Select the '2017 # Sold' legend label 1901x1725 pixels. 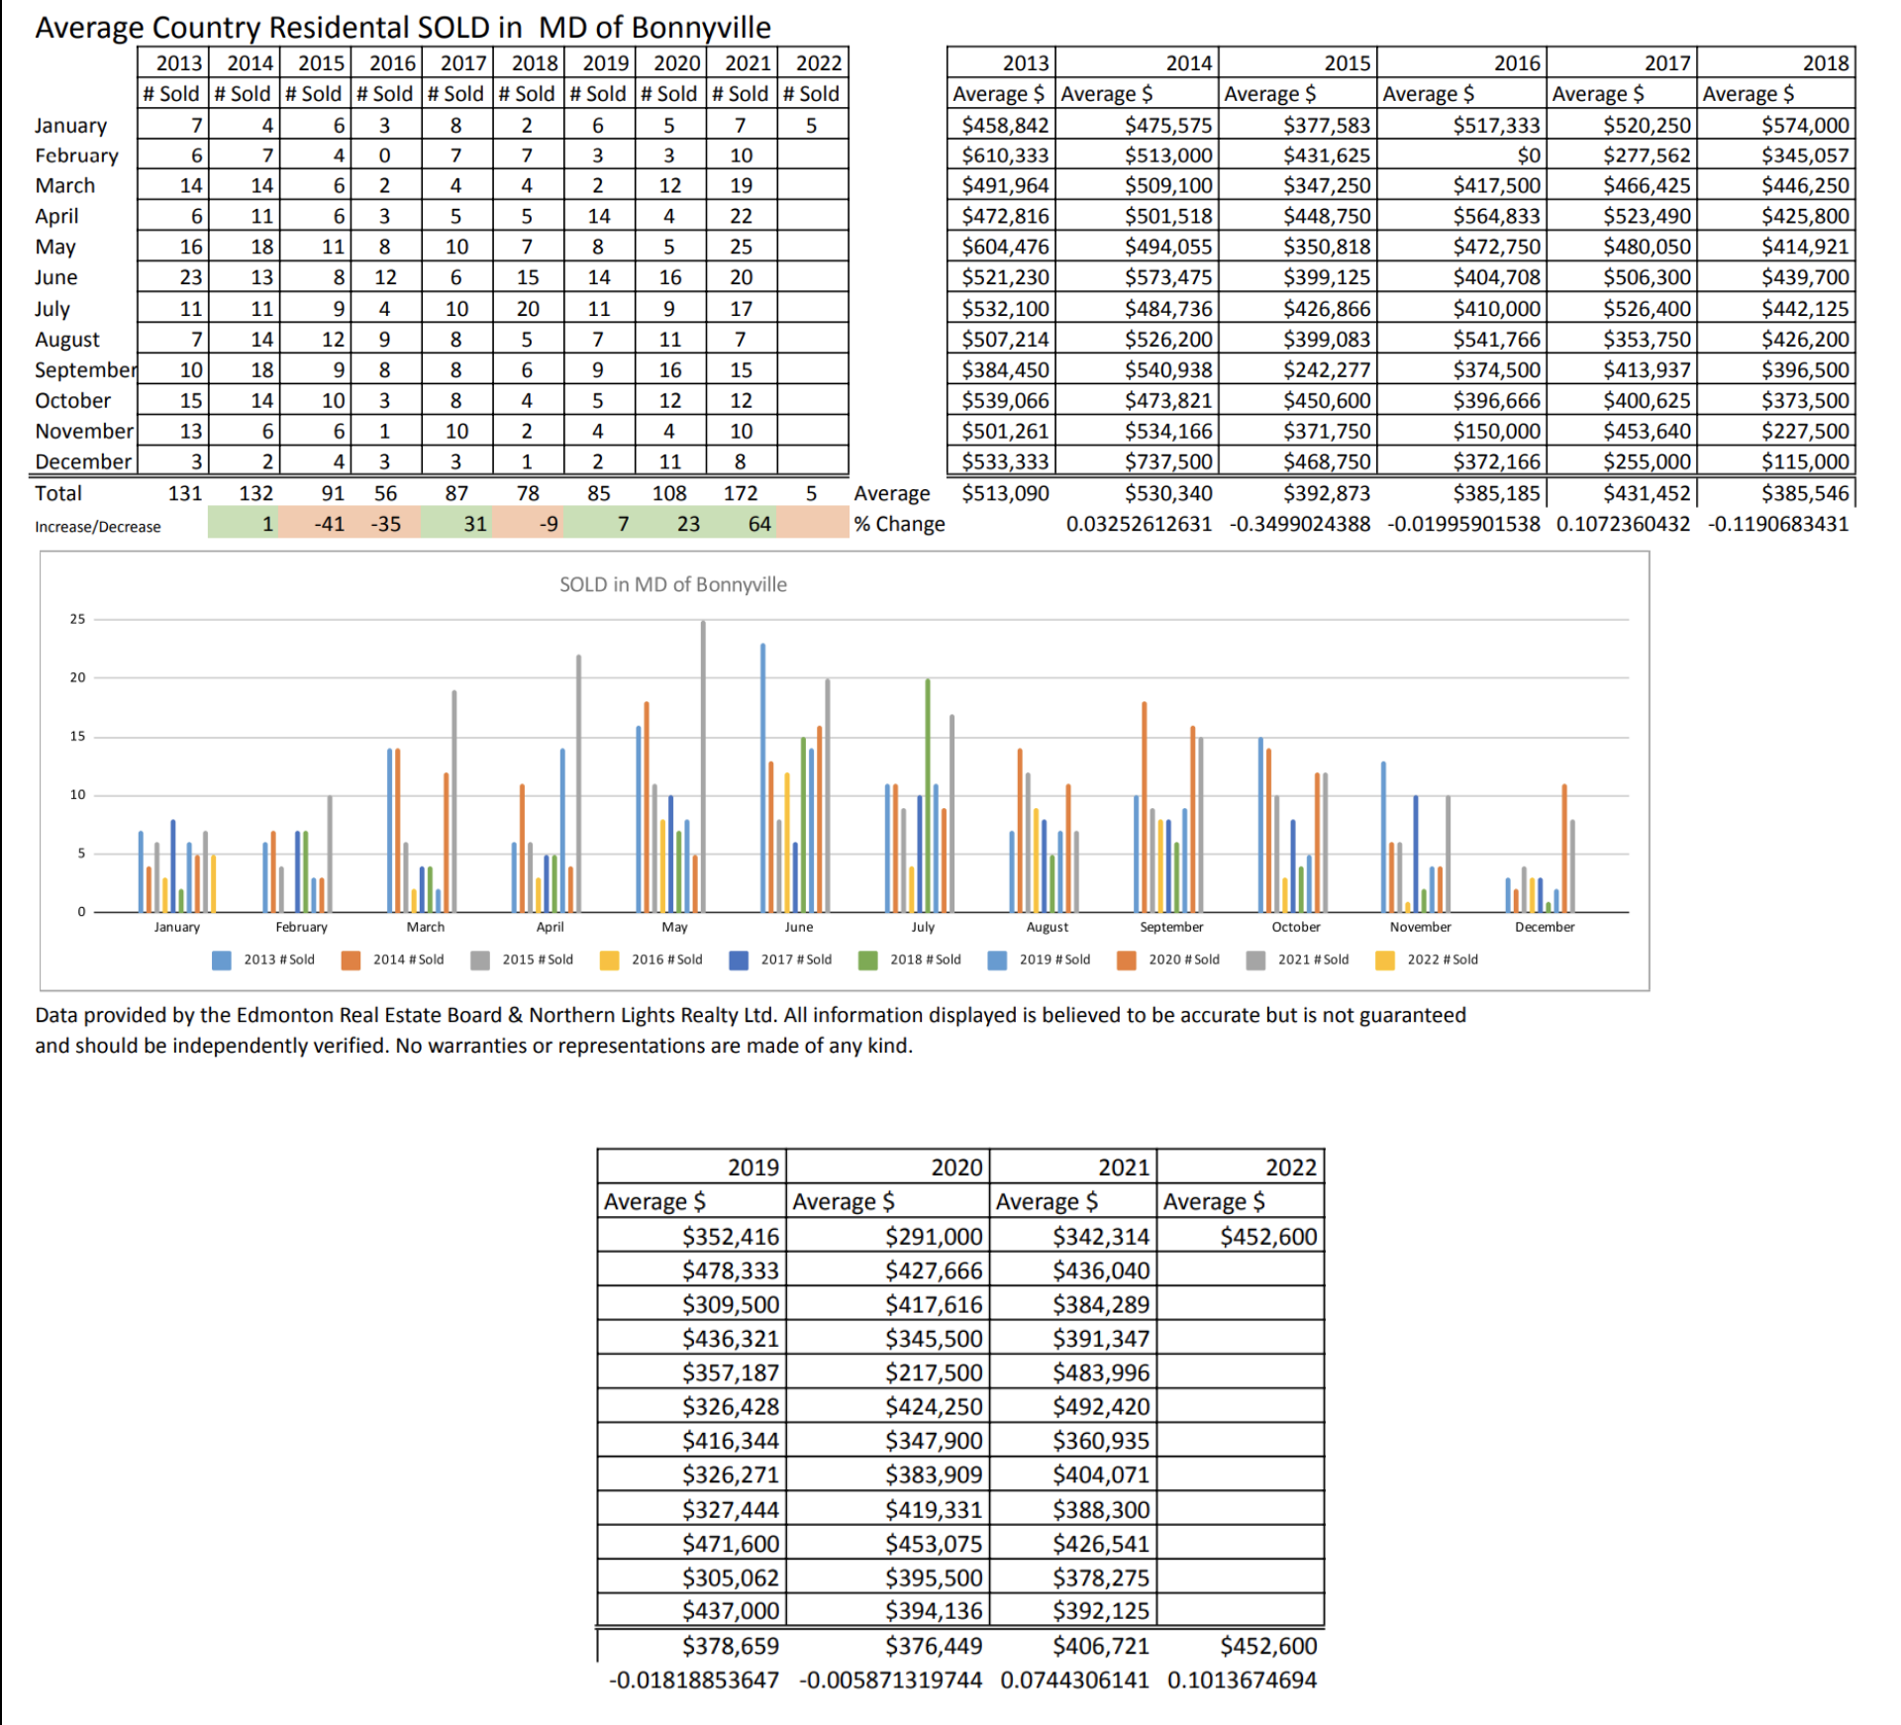[x=796, y=960]
